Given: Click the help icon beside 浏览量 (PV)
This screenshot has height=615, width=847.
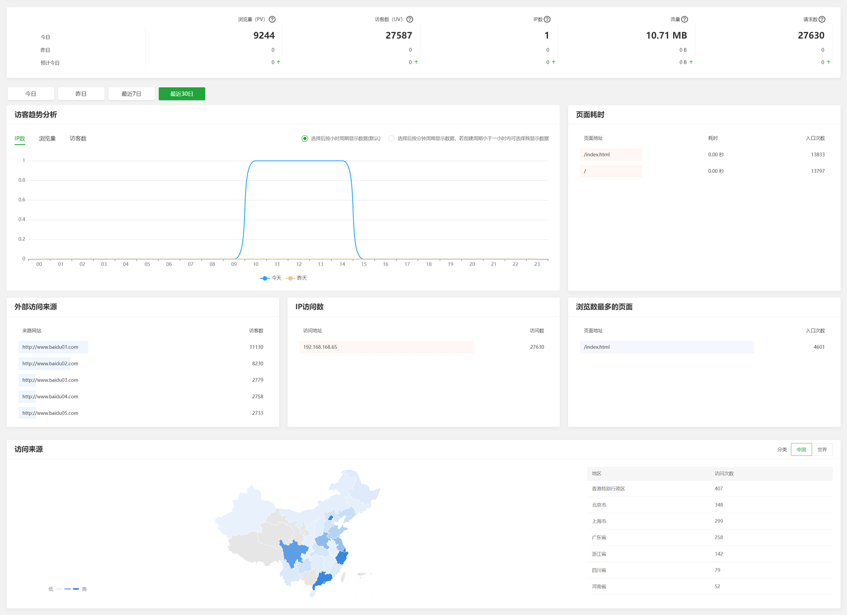Looking at the screenshot, I should pos(272,20).
